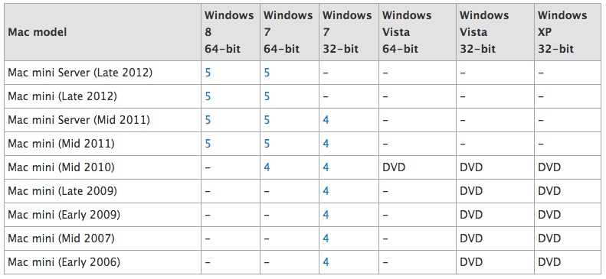Click Windows 7 32-bit link for Mac mini (Late 2009)
The image size is (606, 279).
[x=326, y=191]
